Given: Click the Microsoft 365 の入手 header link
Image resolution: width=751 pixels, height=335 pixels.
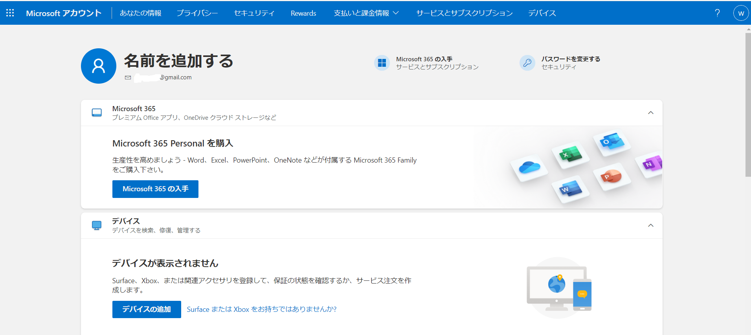Looking at the screenshot, I should pyautogui.click(x=424, y=59).
